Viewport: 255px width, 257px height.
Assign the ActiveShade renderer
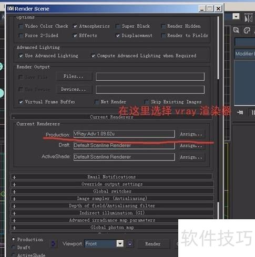click(x=191, y=157)
